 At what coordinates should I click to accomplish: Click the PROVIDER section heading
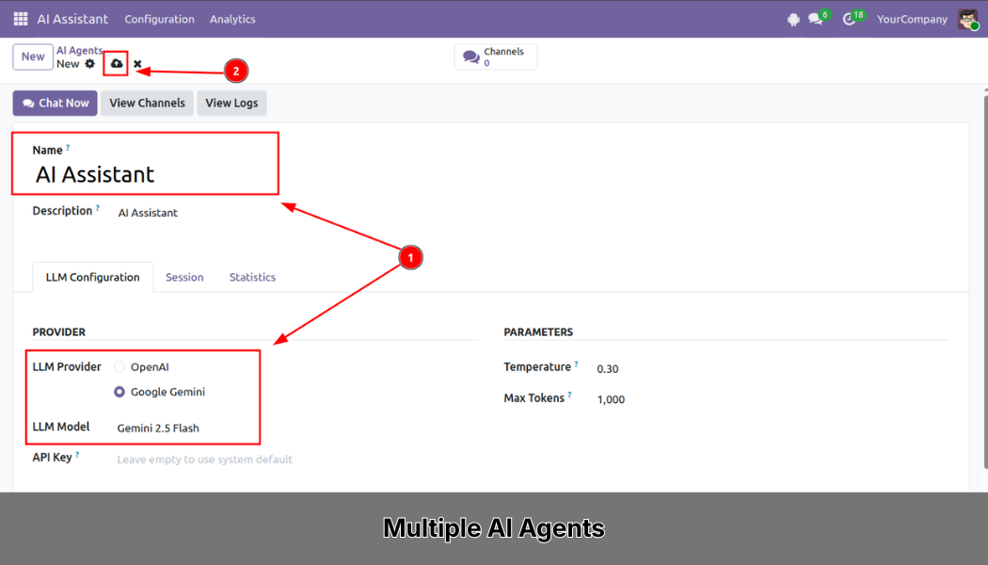(58, 331)
